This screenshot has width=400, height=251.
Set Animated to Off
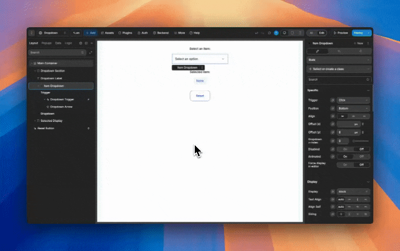(361, 156)
